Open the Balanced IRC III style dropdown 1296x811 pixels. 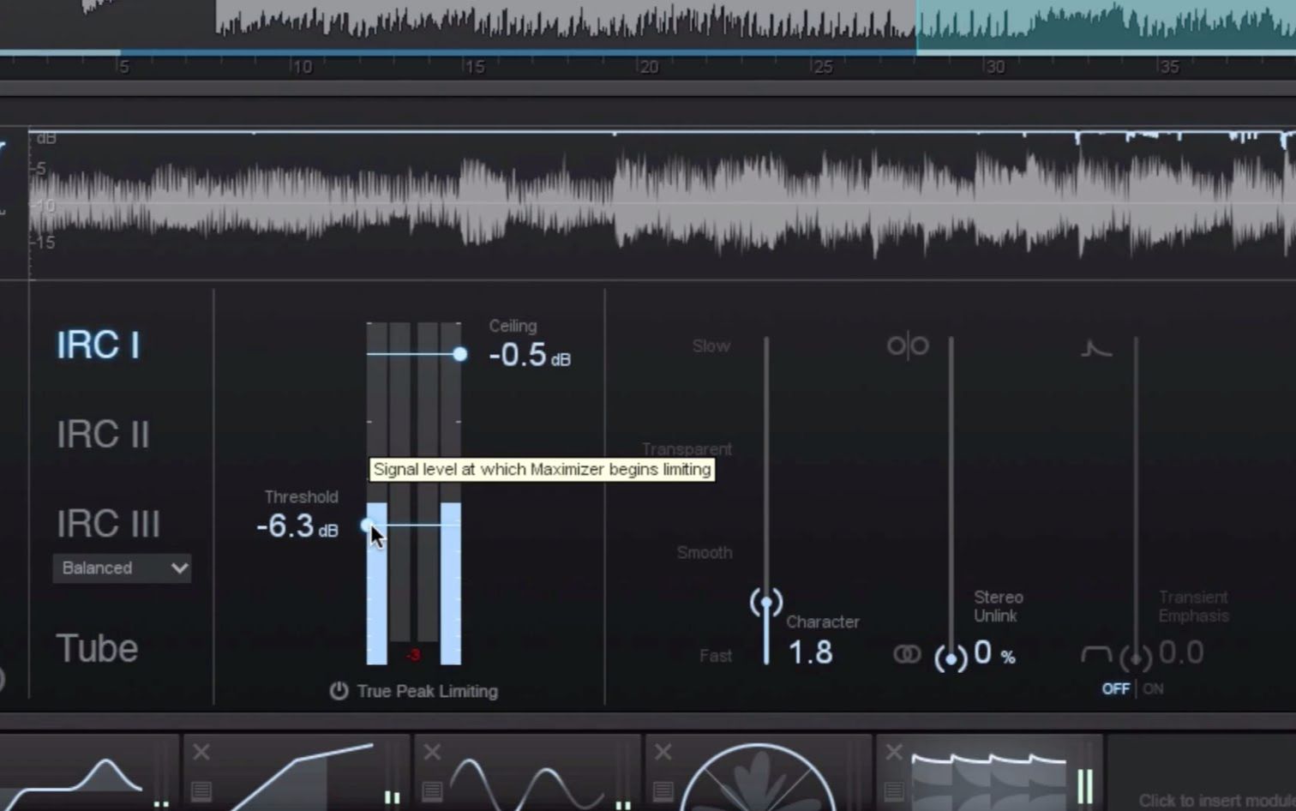click(x=122, y=568)
